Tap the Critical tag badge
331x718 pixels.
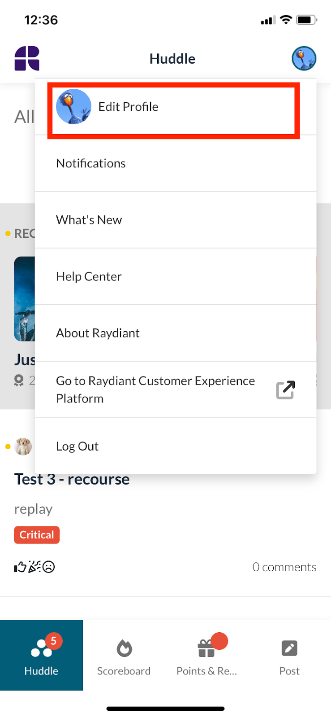click(37, 535)
